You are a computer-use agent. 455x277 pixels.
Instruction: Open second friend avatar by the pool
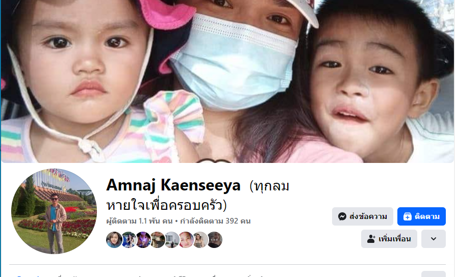129,240
